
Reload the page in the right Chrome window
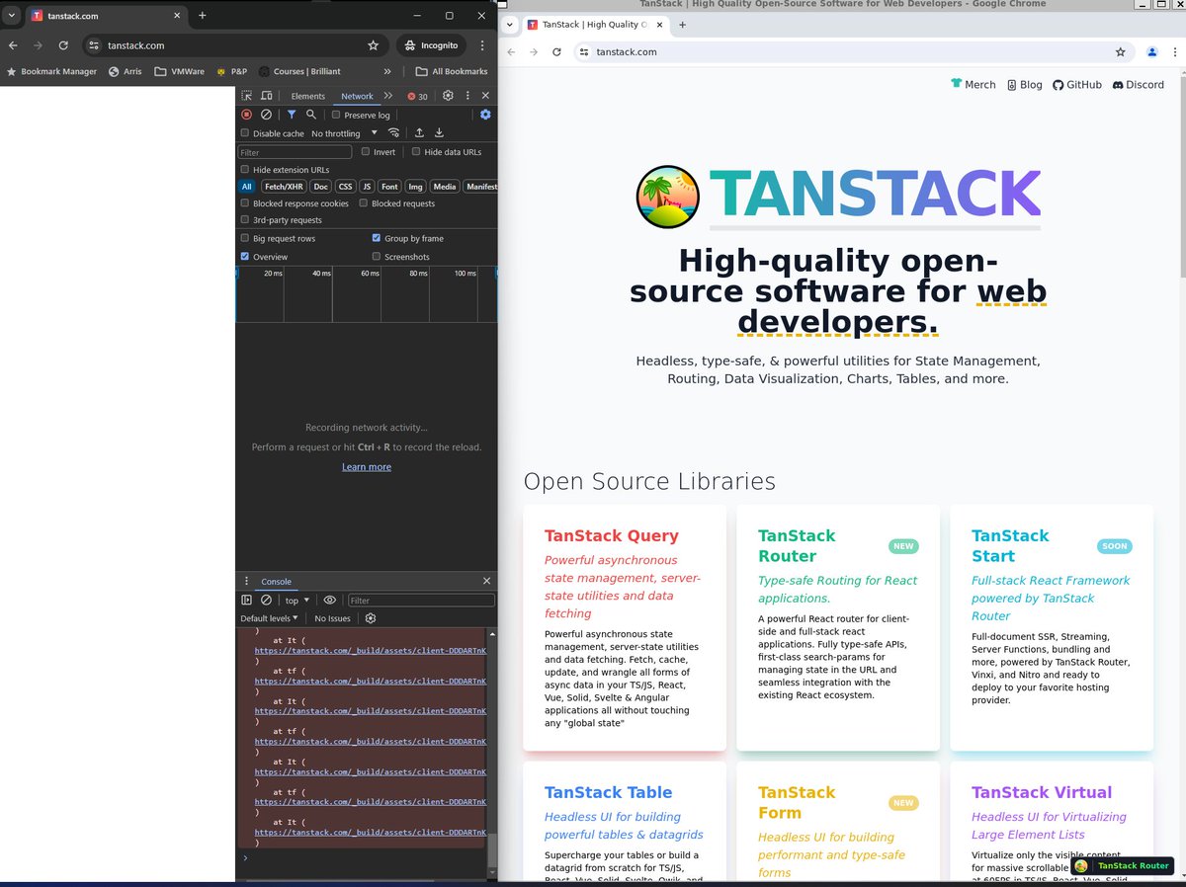pos(556,51)
